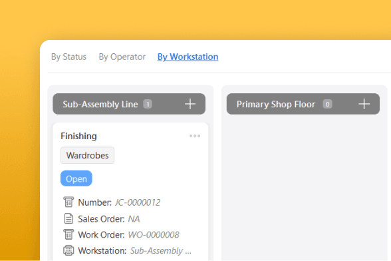Click the truncated Sub-Assembly workstation value
This screenshot has height=261, width=391.
tap(161, 251)
